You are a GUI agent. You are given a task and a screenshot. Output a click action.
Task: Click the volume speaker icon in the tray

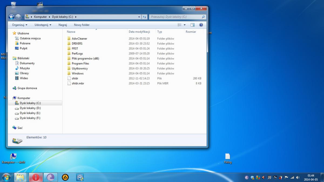pyautogui.click(x=298, y=177)
